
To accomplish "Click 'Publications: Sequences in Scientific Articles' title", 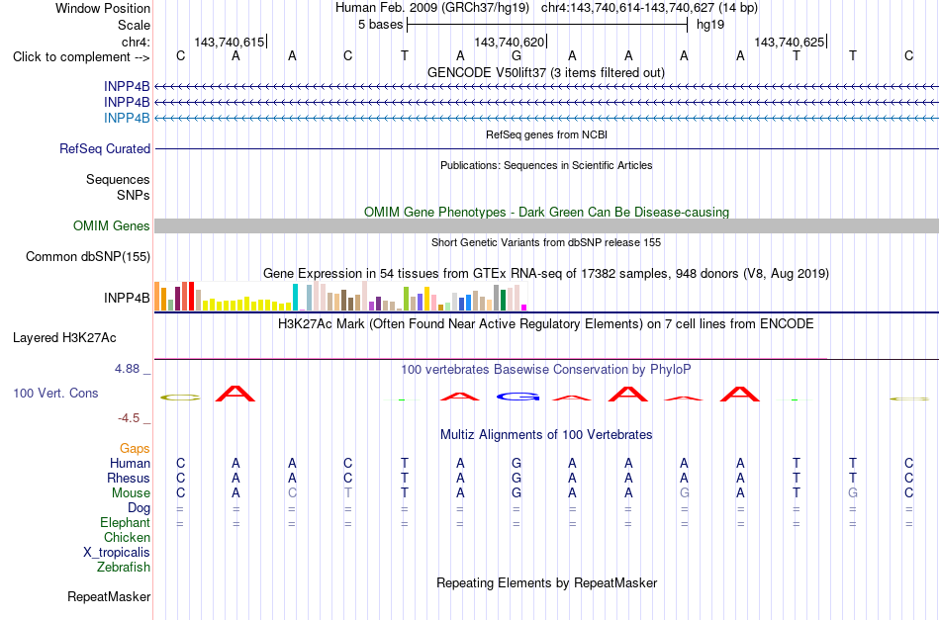I will tap(546, 165).
